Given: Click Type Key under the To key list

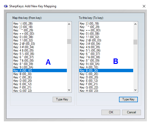Looking at the screenshot, I should [128, 99].
